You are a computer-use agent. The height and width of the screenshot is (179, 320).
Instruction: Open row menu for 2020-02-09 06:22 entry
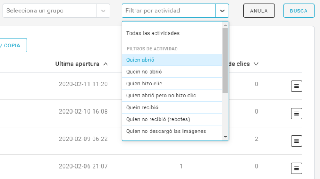click(296, 141)
